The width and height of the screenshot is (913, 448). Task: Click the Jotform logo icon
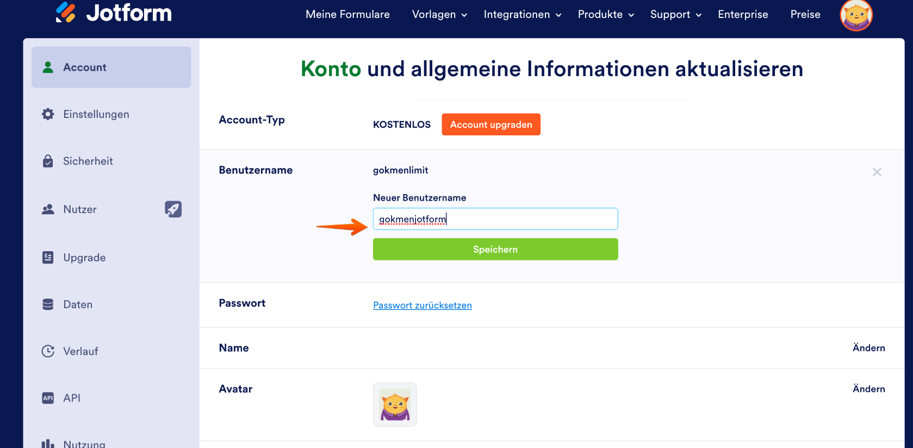[66, 13]
